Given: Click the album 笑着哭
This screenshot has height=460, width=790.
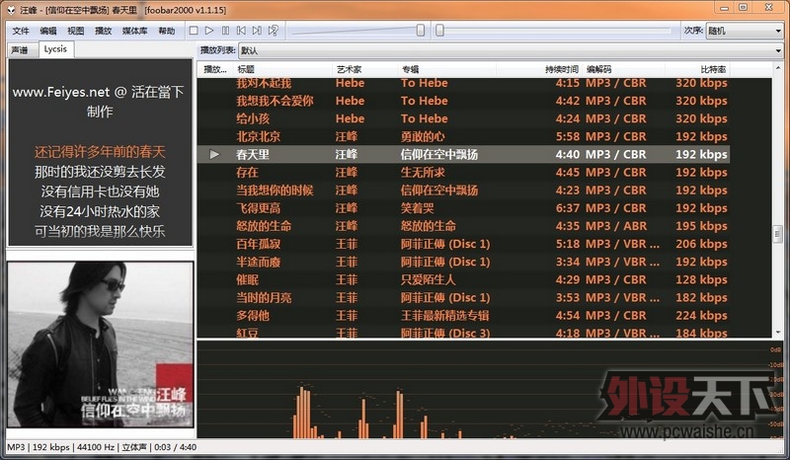Looking at the screenshot, I should (x=417, y=208).
